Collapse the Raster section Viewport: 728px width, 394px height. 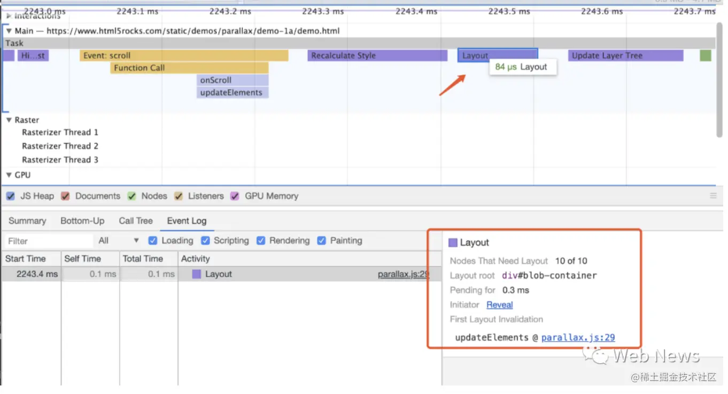tap(9, 120)
